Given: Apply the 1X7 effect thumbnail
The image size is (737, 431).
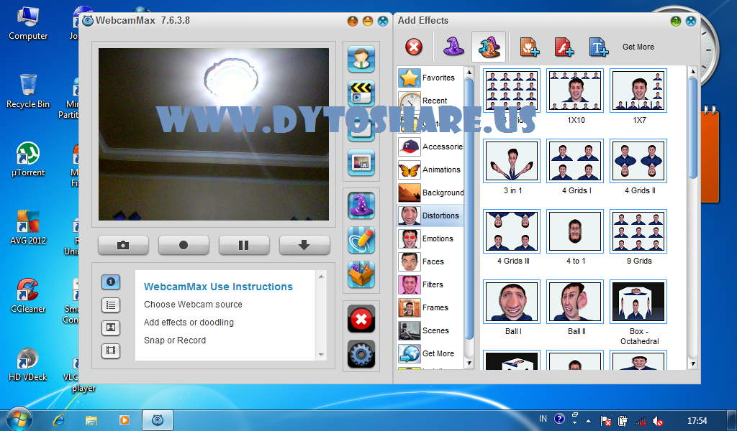Looking at the screenshot, I should click(x=638, y=91).
